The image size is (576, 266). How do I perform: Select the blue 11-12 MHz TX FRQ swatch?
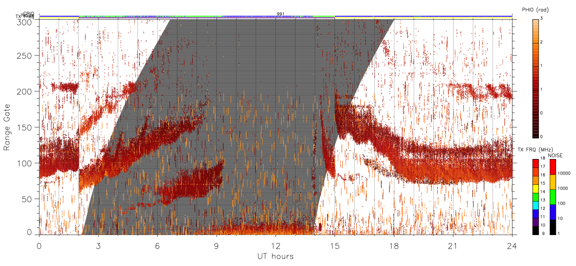(x=536, y=213)
